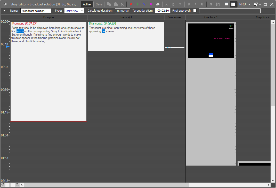
Task: Switch to the timeline column view icon
Action: coord(233,4)
